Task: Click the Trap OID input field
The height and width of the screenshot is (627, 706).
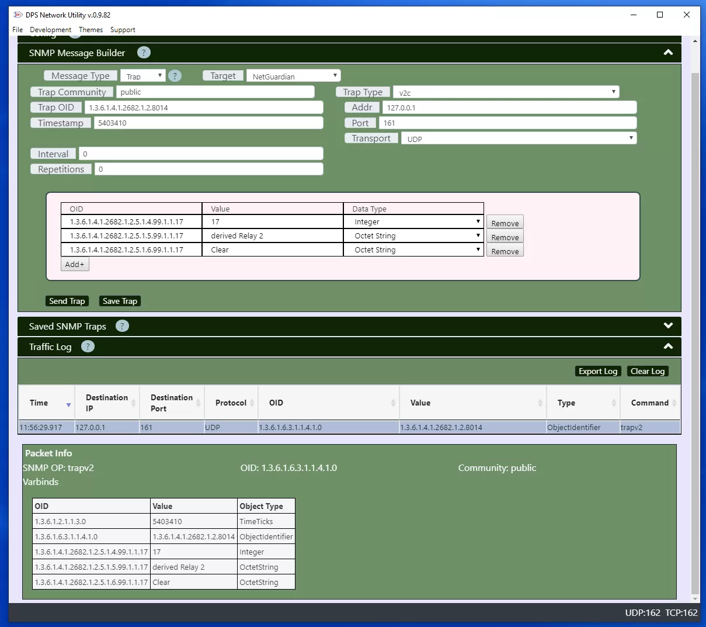Action: (x=204, y=108)
